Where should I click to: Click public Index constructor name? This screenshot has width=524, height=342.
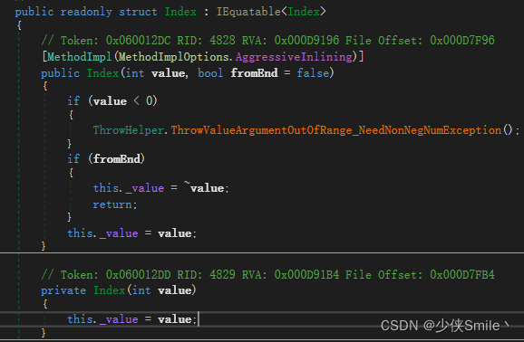102,72
